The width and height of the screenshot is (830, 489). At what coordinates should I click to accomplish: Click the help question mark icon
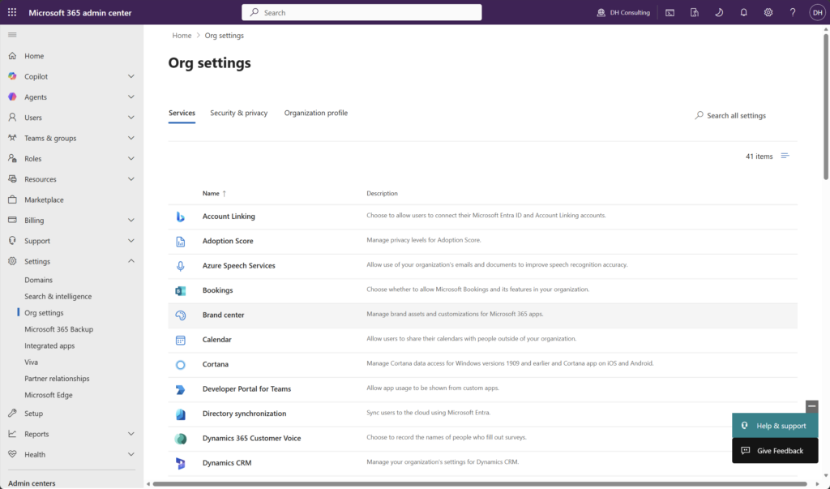tap(793, 12)
